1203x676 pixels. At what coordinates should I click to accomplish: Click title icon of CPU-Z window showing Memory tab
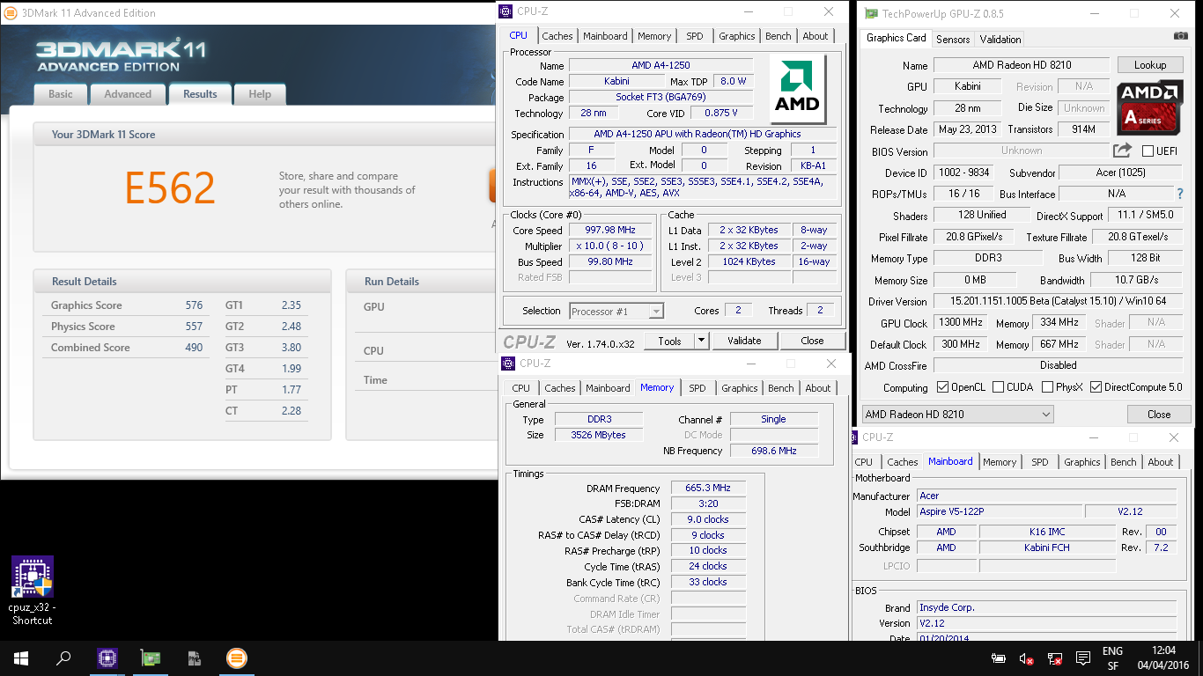508,364
